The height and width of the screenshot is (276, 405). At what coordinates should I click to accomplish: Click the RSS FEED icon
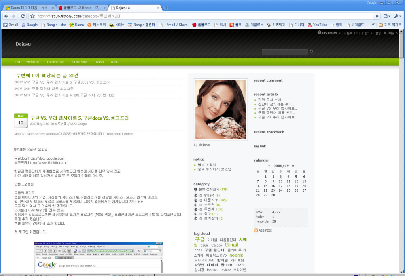(x=256, y=230)
